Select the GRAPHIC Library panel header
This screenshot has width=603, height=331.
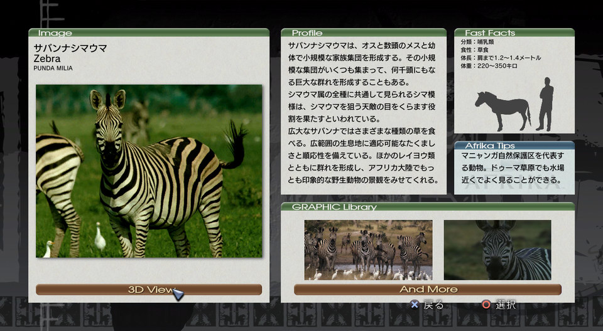[334, 207]
